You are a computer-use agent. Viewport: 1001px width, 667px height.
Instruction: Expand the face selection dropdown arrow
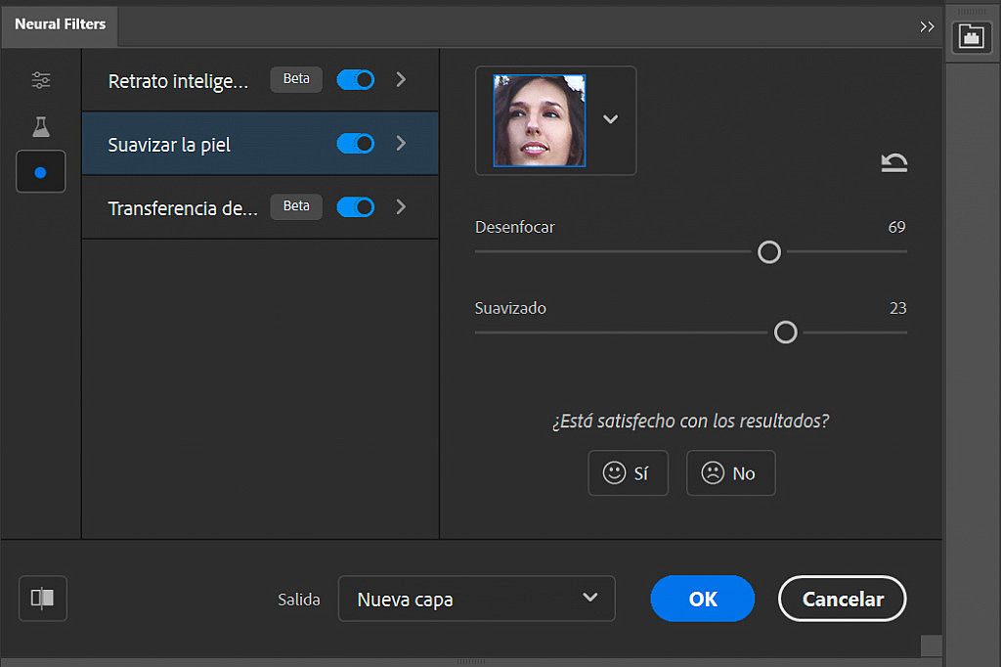pyautogui.click(x=610, y=119)
